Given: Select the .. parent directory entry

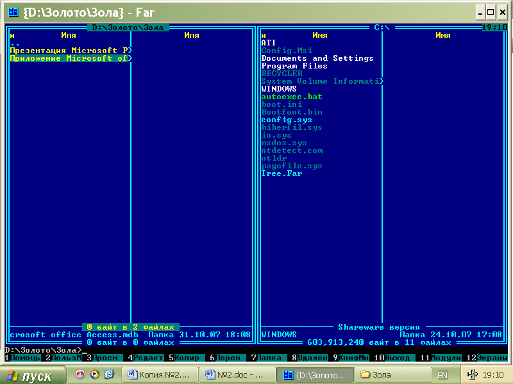Looking at the screenshot, I should tap(15, 44).
